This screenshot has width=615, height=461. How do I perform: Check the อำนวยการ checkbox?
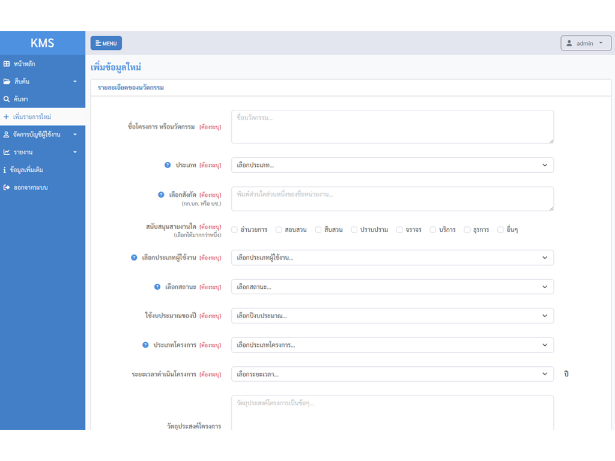point(235,229)
